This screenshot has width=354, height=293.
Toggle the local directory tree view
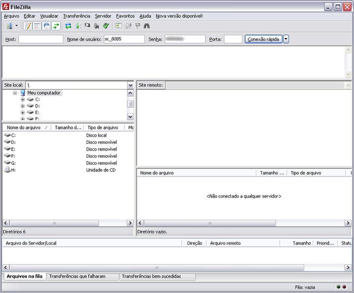click(37, 26)
